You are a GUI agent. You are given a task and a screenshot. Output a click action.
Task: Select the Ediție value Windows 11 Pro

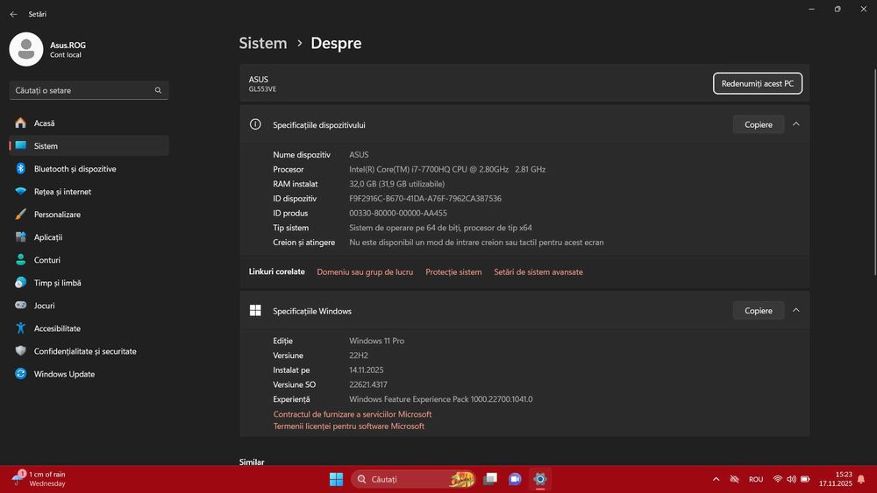pyautogui.click(x=376, y=341)
